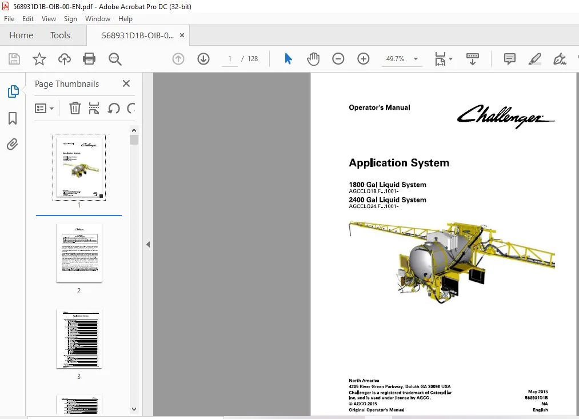Collapse the navigation pane arrow
579x419 pixels.
coord(148,245)
